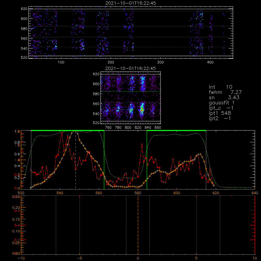Select the 'ipt2 -1' readout line
The width and height of the screenshot is (261, 261).
coord(220,118)
